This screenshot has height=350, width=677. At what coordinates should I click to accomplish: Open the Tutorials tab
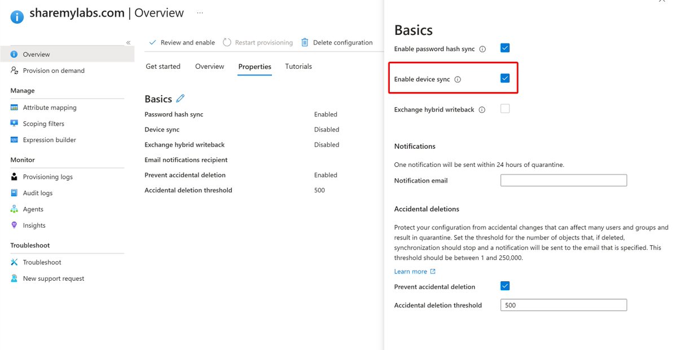(x=298, y=67)
